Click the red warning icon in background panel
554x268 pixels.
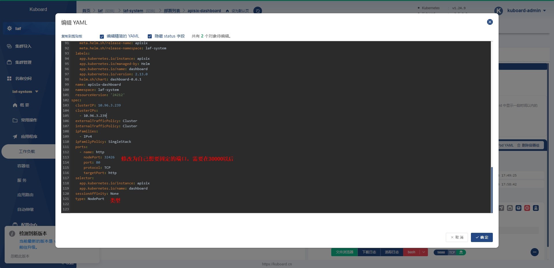click(x=527, y=208)
